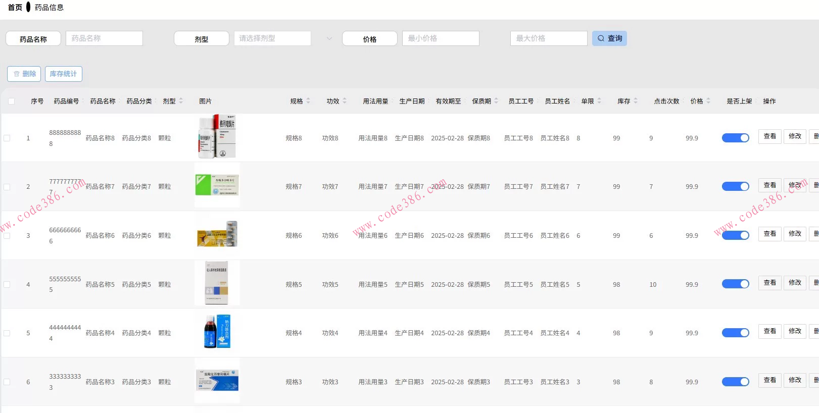
Task: Select checkbox for row 药品名称3
Action: 7,382
